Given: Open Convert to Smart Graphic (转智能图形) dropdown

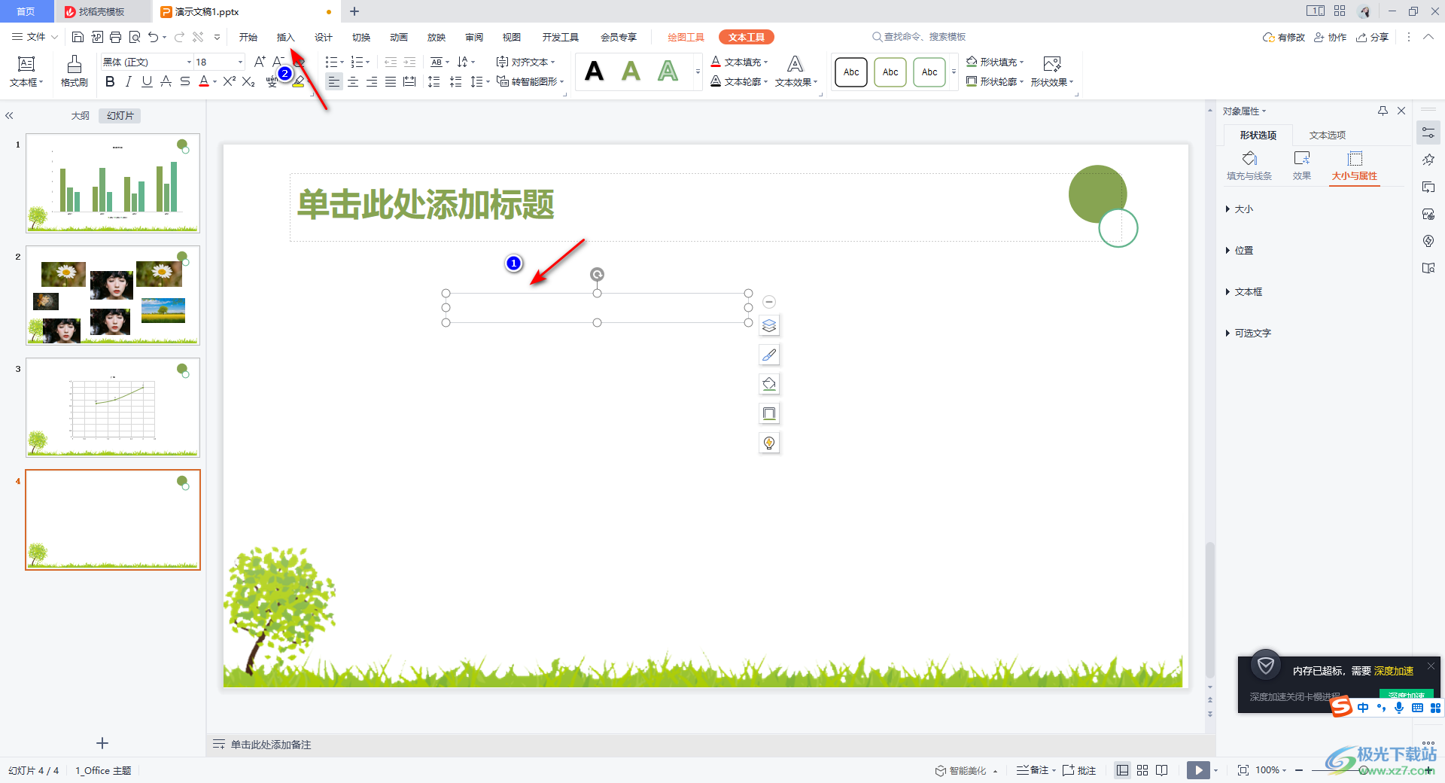Looking at the screenshot, I should 531,81.
